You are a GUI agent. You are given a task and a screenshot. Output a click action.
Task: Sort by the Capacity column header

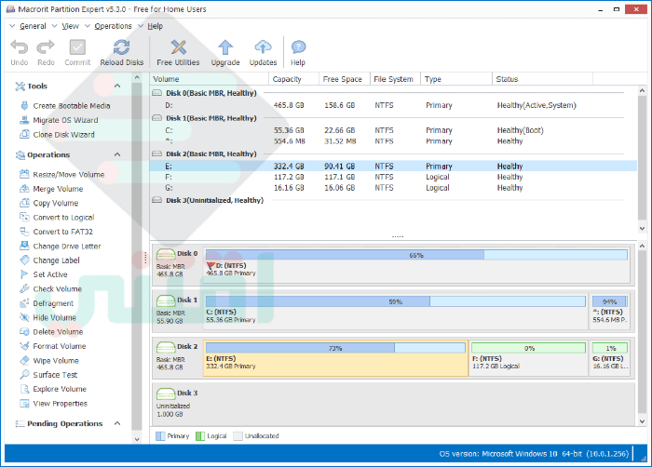(294, 79)
